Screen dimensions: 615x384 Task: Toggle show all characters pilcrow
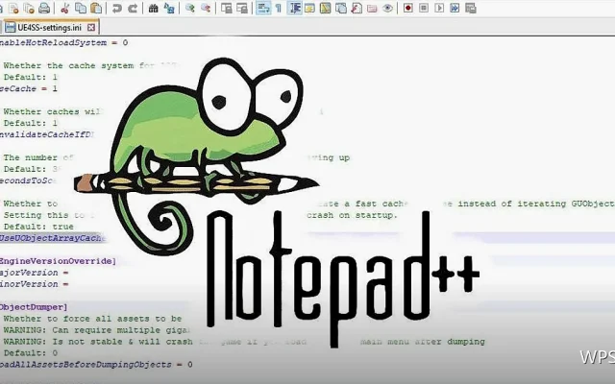pyautogui.click(x=279, y=8)
